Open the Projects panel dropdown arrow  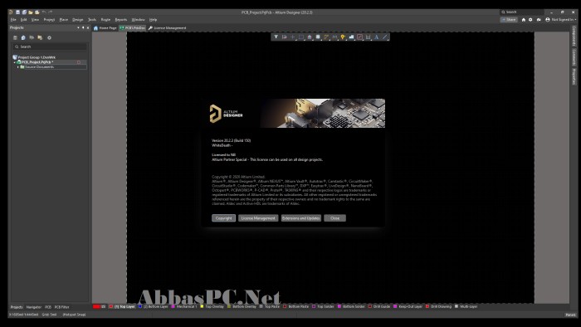coord(78,27)
